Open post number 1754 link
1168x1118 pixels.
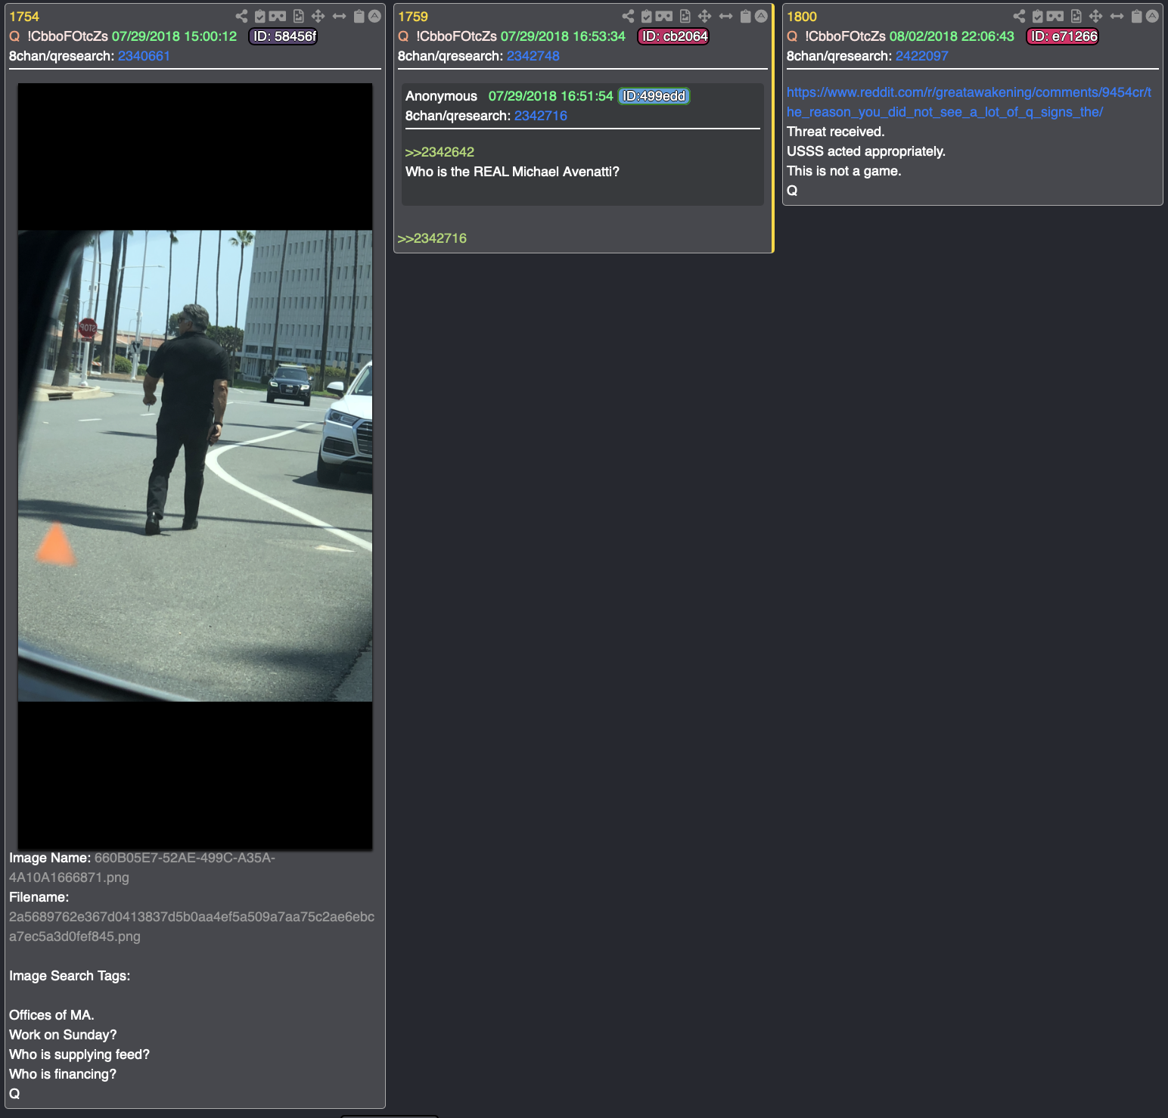point(24,17)
